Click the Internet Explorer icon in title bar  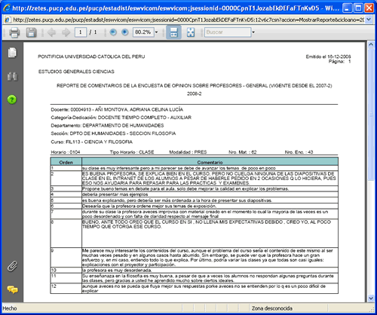(x=7, y=8)
